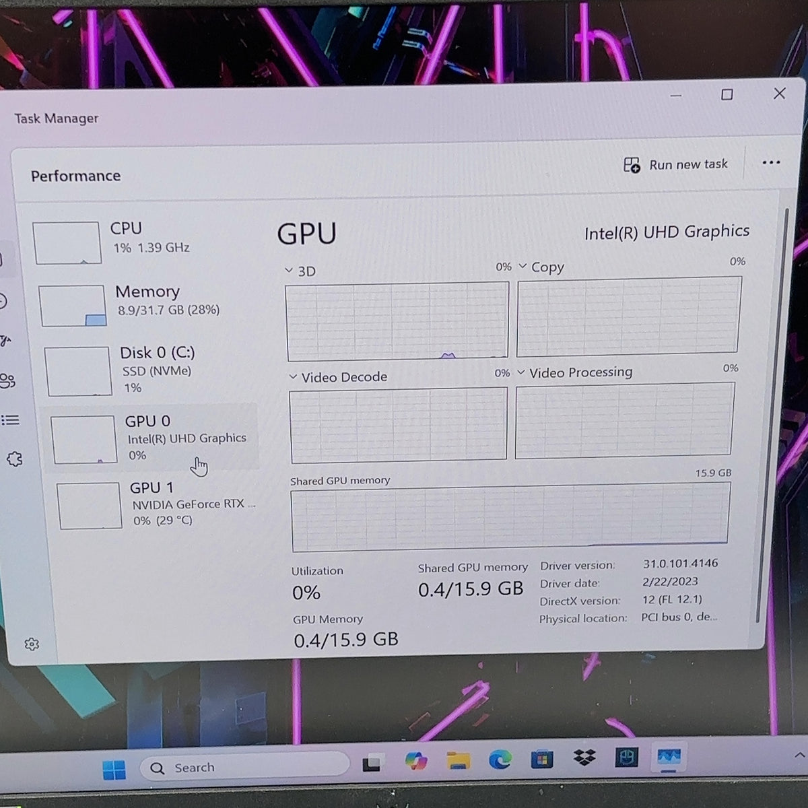Viewport: 808px width, 808px height.
Task: Click the 3D engine usage graph
Action: tap(397, 321)
